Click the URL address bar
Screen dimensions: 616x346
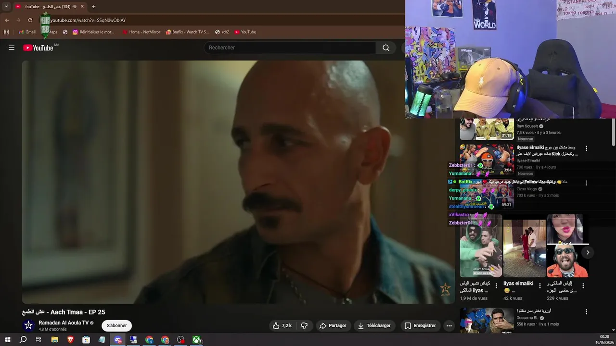point(217,20)
